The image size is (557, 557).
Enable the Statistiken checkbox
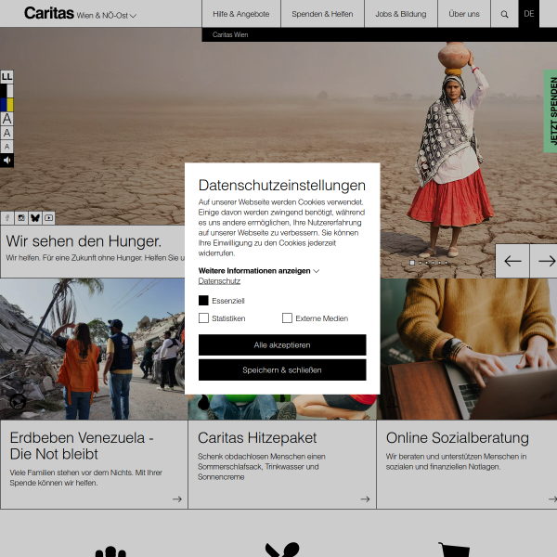pos(203,317)
